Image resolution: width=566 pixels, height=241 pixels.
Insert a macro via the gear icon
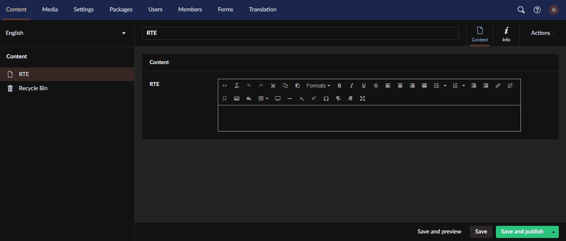pos(249,99)
